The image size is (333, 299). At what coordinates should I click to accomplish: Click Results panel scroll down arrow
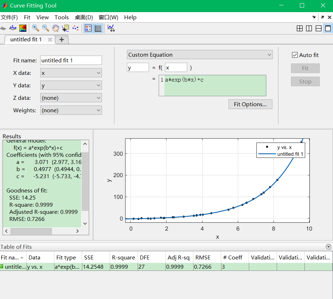click(85, 223)
